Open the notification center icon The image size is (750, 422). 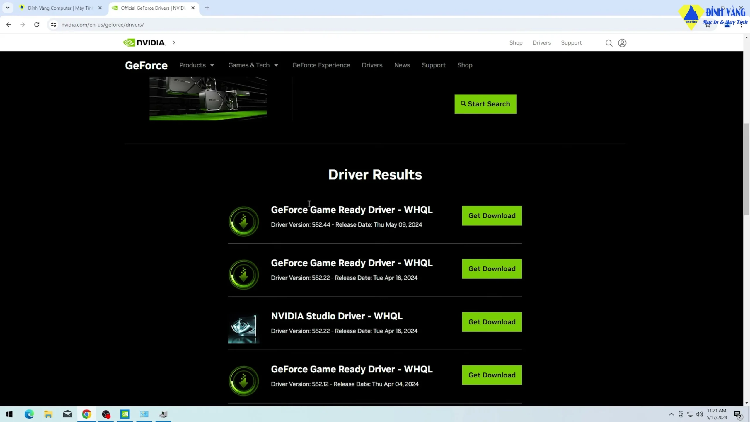[x=738, y=414]
